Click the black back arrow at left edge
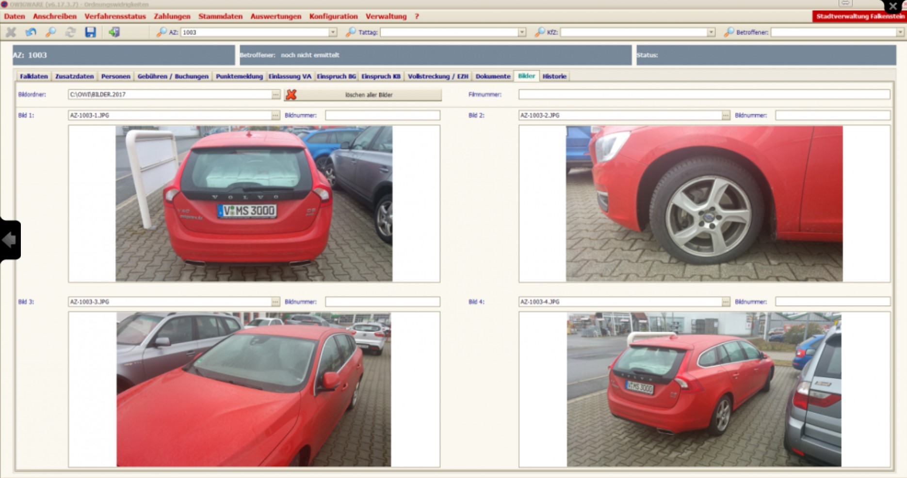The width and height of the screenshot is (907, 478). [x=9, y=240]
